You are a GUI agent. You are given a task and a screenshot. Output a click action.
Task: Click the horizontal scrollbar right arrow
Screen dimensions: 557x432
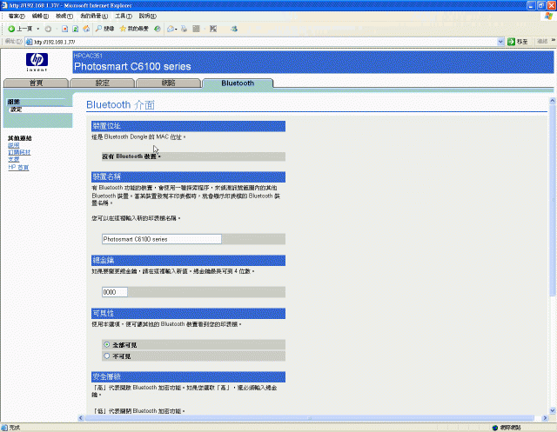[x=545, y=418]
